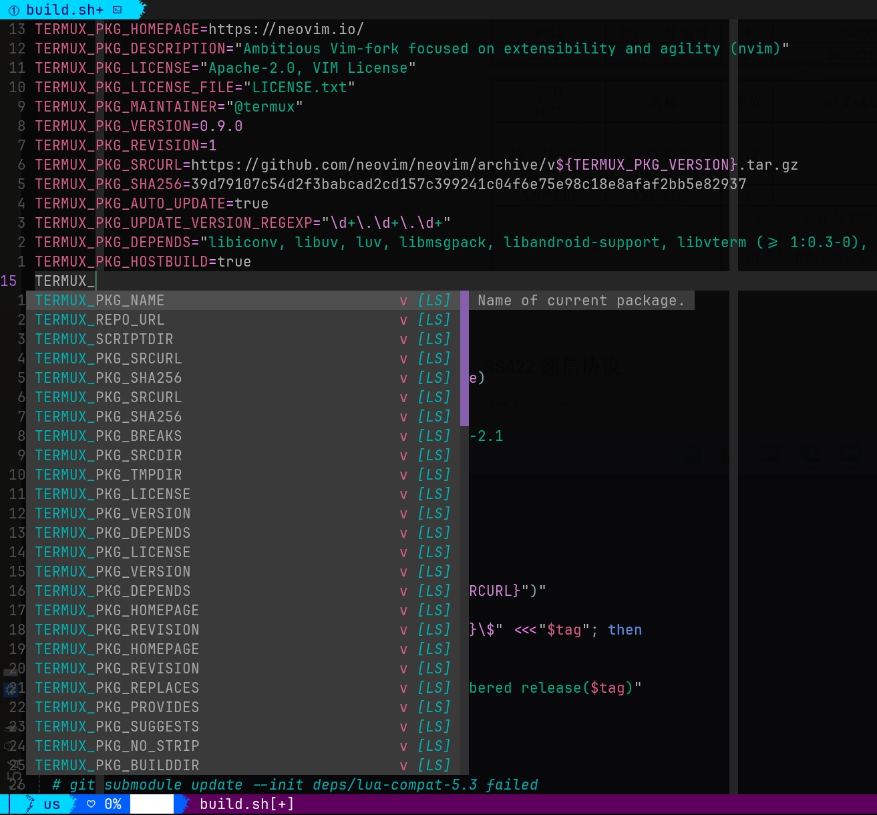Click the heart icon in the status line
Image resolution: width=877 pixels, height=815 pixels.
pyautogui.click(x=92, y=804)
